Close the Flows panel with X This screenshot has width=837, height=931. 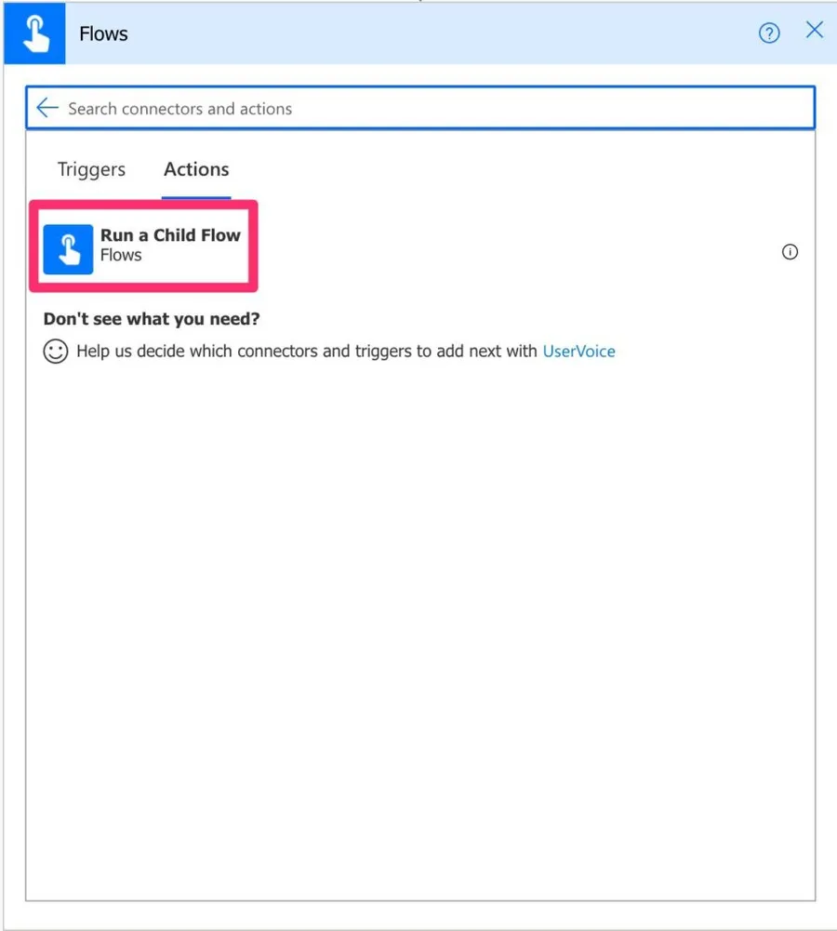815,31
